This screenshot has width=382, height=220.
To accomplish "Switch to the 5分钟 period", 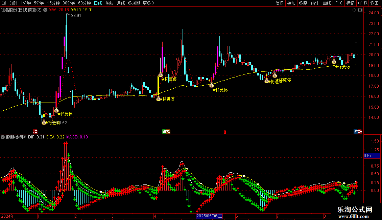I will tap(39, 3).
